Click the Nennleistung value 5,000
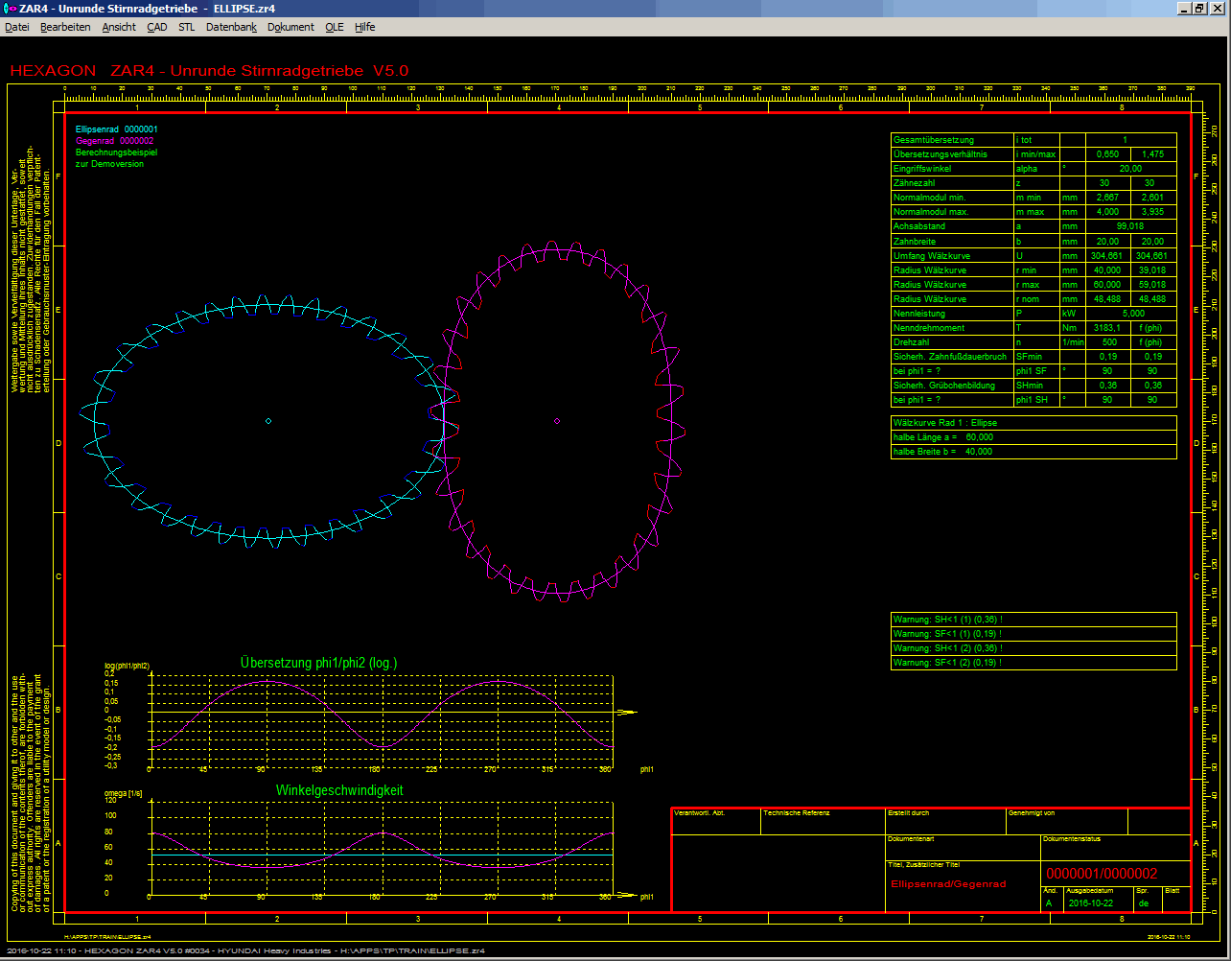1231x961 pixels. pos(1132,314)
